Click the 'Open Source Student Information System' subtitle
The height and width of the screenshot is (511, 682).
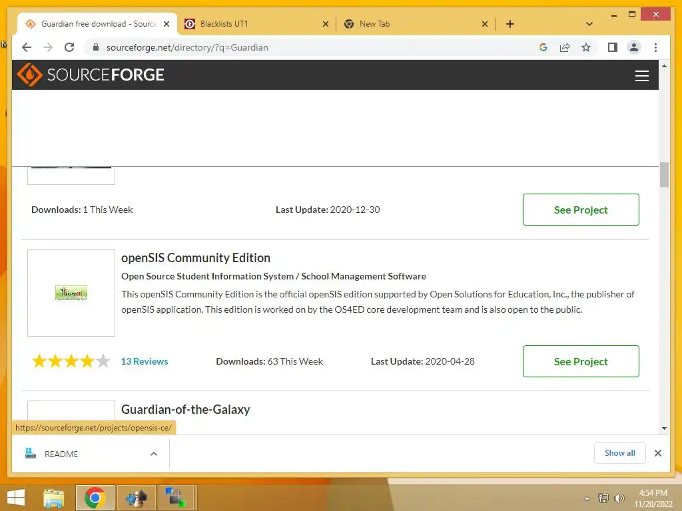(274, 276)
